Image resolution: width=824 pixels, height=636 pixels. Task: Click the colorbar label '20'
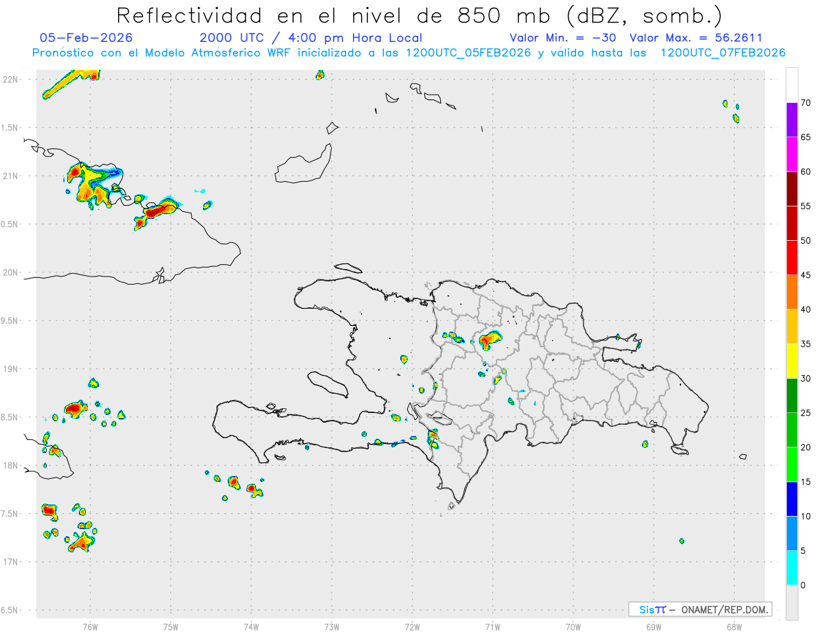point(805,447)
